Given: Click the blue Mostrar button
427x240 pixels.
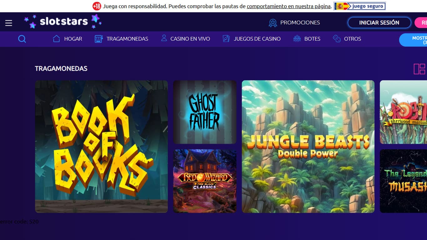Looking at the screenshot, I should coord(413,40).
